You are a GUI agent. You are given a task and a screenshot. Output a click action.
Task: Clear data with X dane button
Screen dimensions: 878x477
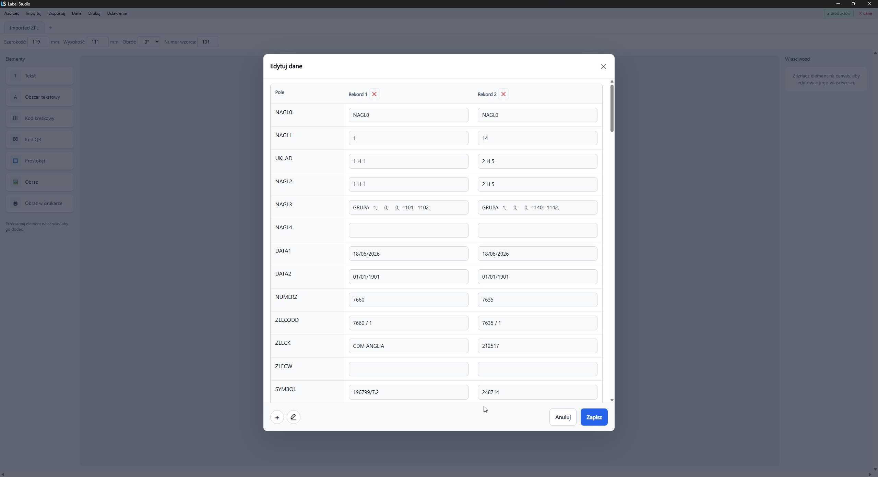(x=865, y=13)
